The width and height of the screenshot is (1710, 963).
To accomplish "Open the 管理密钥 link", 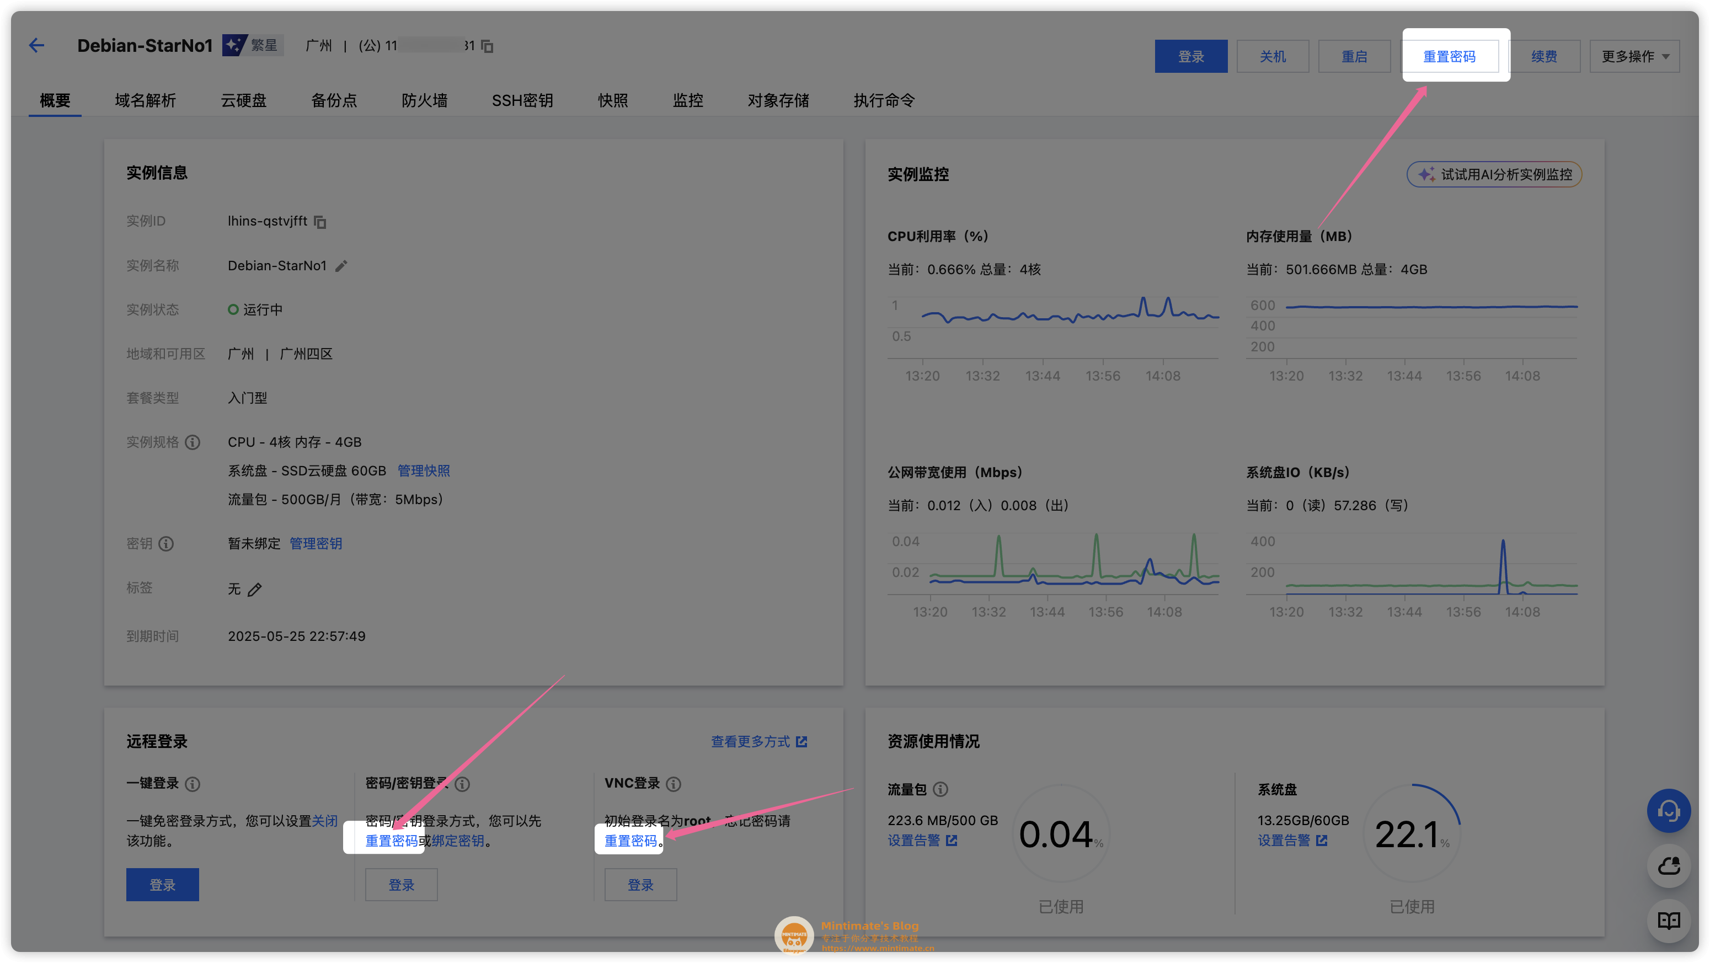I will pyautogui.click(x=316, y=544).
